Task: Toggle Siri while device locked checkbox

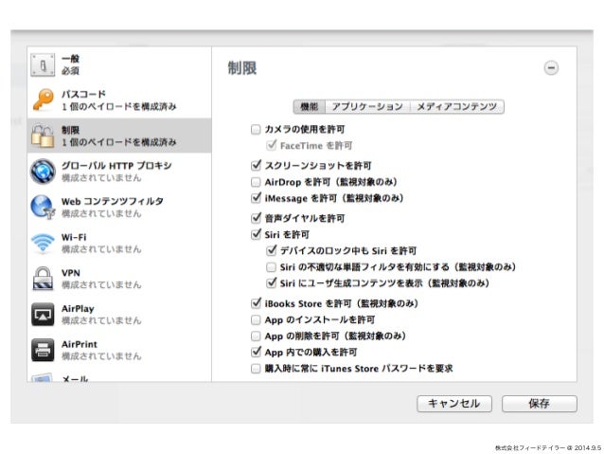Action: 271,250
